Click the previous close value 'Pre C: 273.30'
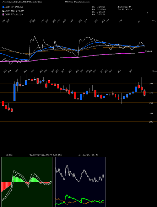157x207 pixels. point(99,14)
